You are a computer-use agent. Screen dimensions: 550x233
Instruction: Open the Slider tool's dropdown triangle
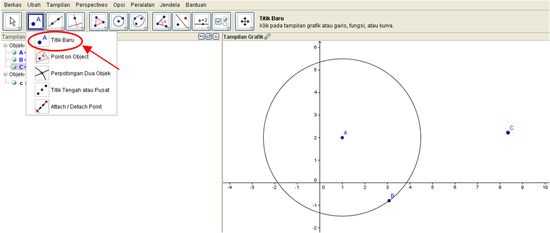pyautogui.click(x=209, y=28)
